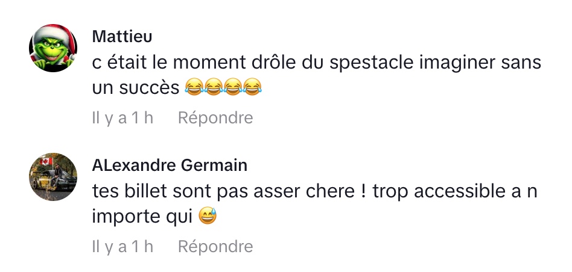Viewport: 572px width, 272px height.
Task: Reply to ALexandre Germain's comment via Répondre
Action: pos(215,246)
